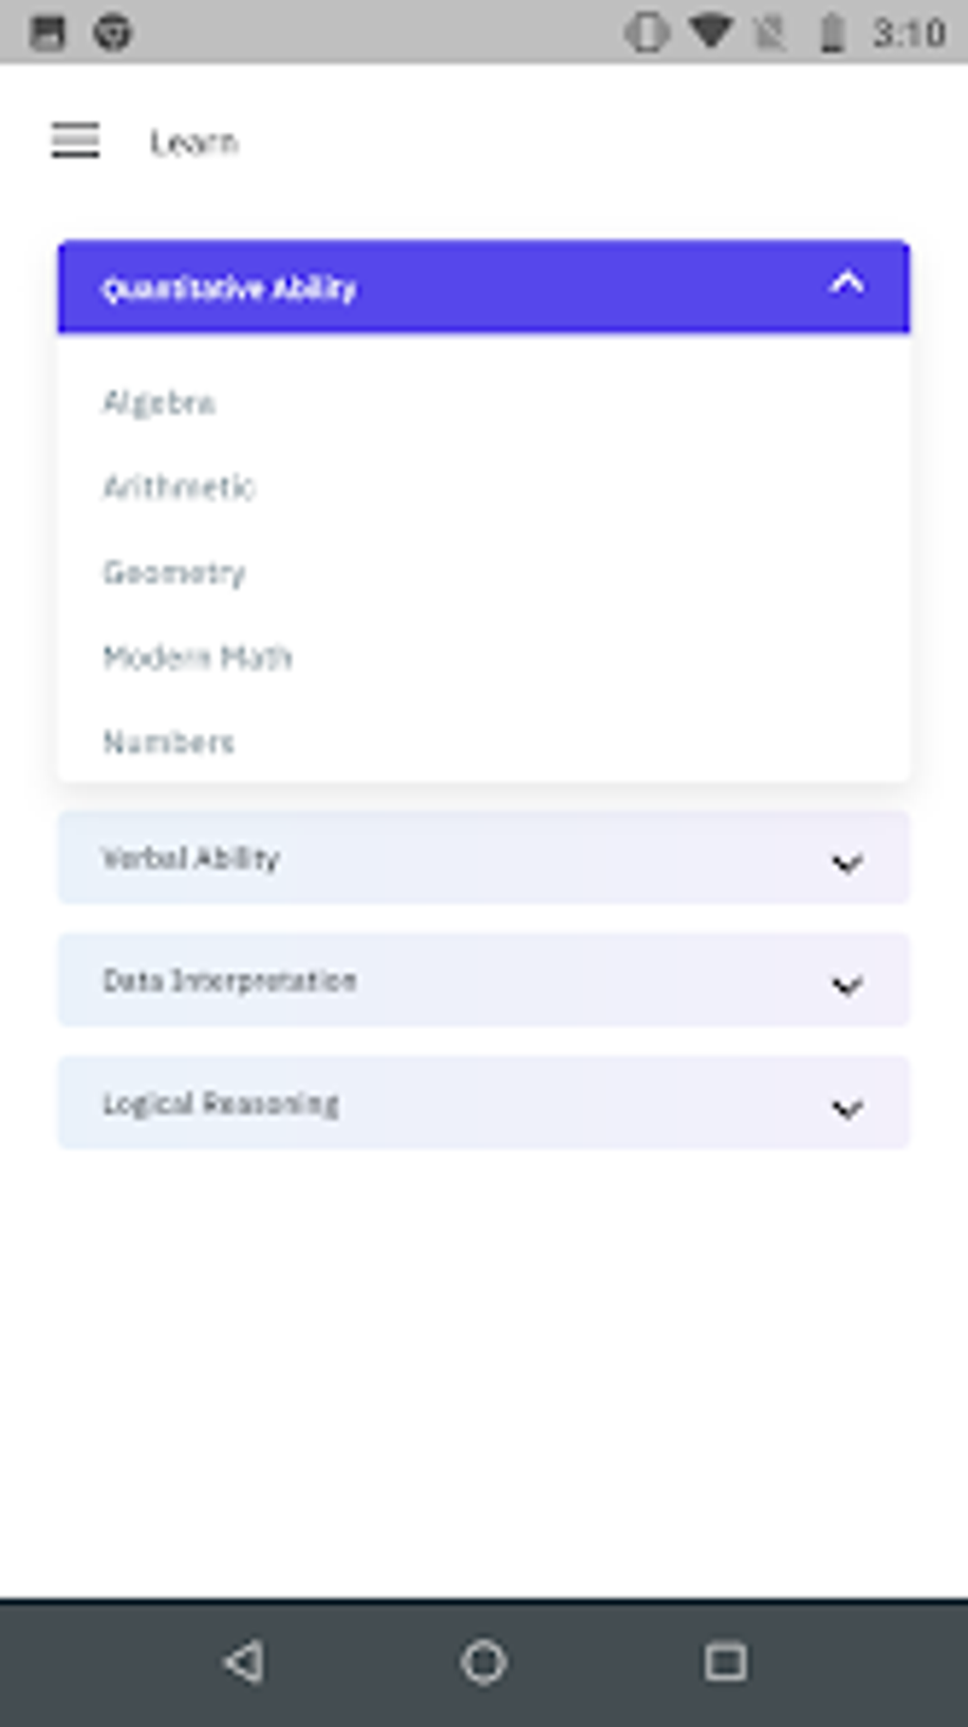
Task: Open the Numbers topic
Action: (x=169, y=741)
